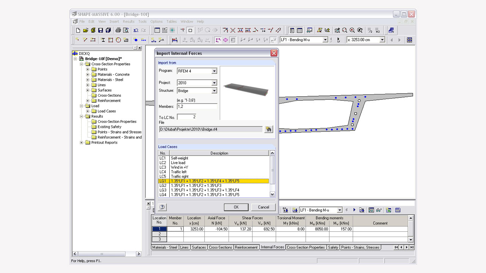Close the Import Internal Forces dialog
486x273 pixels.
[x=273, y=53]
